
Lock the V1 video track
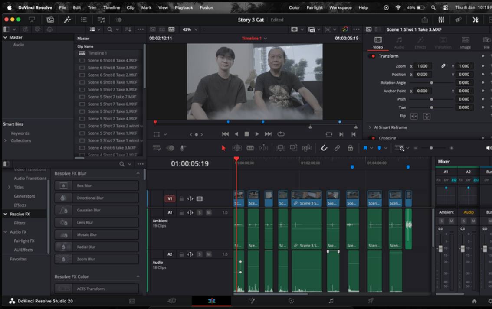pyautogui.click(x=182, y=199)
